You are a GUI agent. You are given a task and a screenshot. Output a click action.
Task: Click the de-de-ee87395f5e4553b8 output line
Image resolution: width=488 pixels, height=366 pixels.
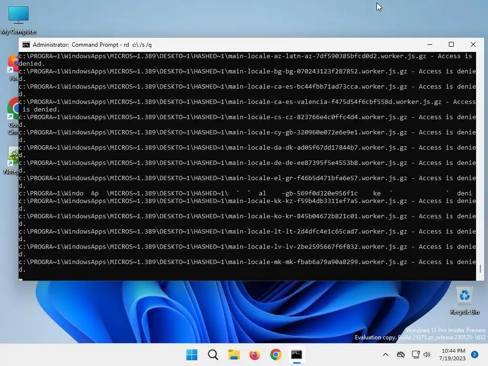pos(247,166)
